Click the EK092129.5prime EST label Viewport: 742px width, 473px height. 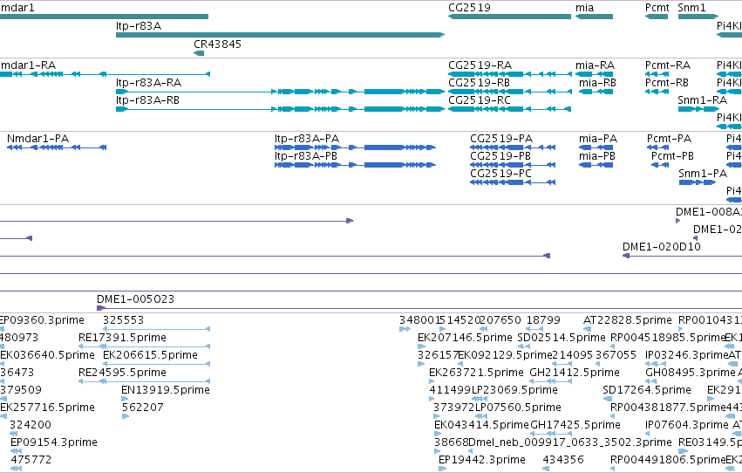pyautogui.click(x=506, y=355)
